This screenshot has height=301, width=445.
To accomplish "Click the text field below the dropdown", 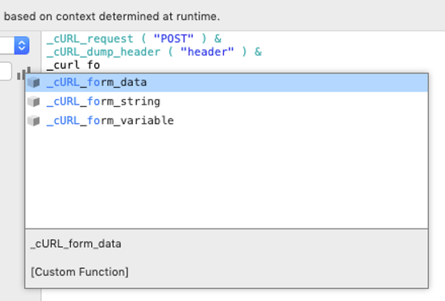I will (6, 71).
